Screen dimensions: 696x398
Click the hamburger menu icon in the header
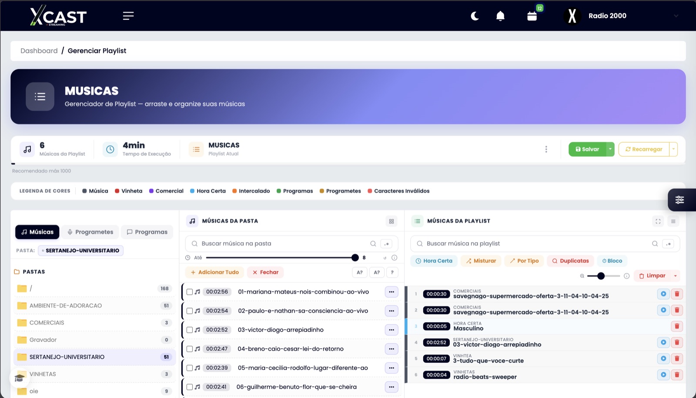coord(128,16)
